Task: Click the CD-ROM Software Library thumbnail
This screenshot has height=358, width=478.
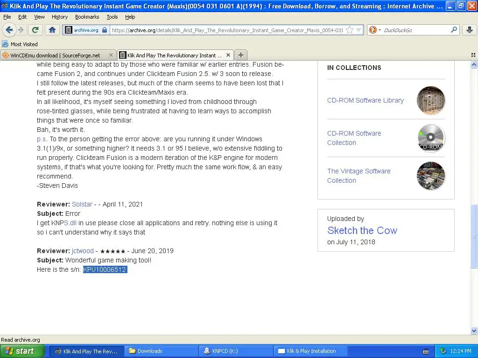Action: click(x=431, y=100)
